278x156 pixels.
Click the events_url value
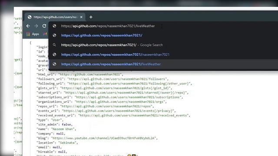click(118, 111)
